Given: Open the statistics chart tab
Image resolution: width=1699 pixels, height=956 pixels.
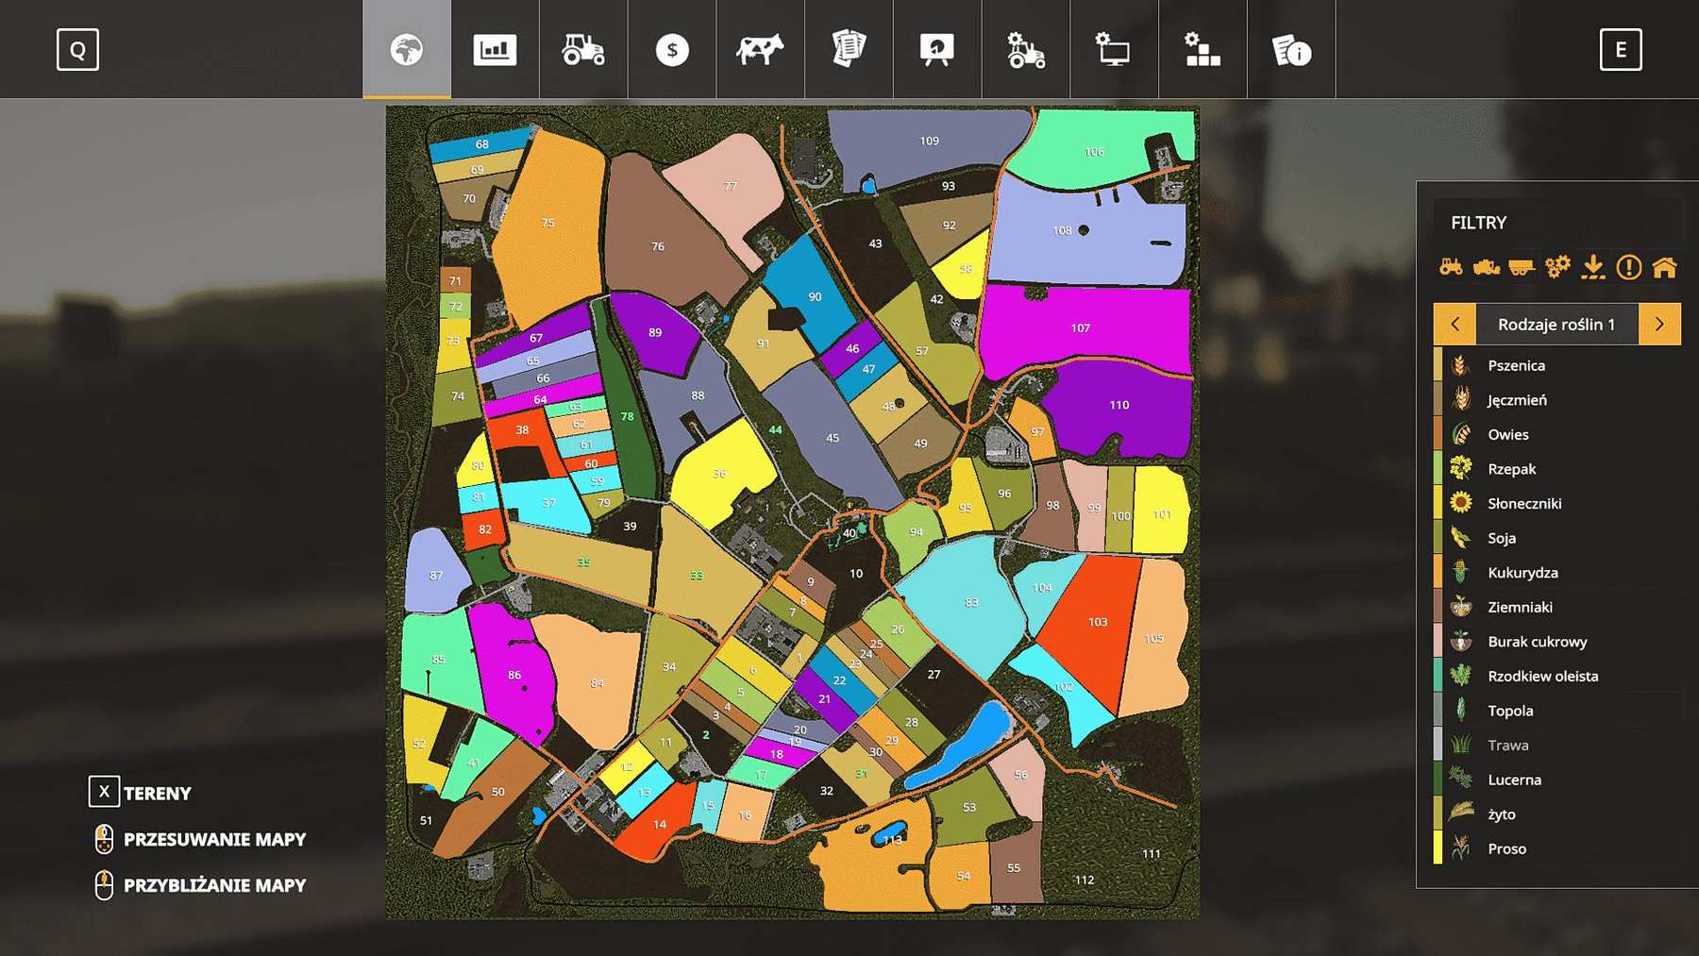Looking at the screenshot, I should pyautogui.click(x=495, y=49).
